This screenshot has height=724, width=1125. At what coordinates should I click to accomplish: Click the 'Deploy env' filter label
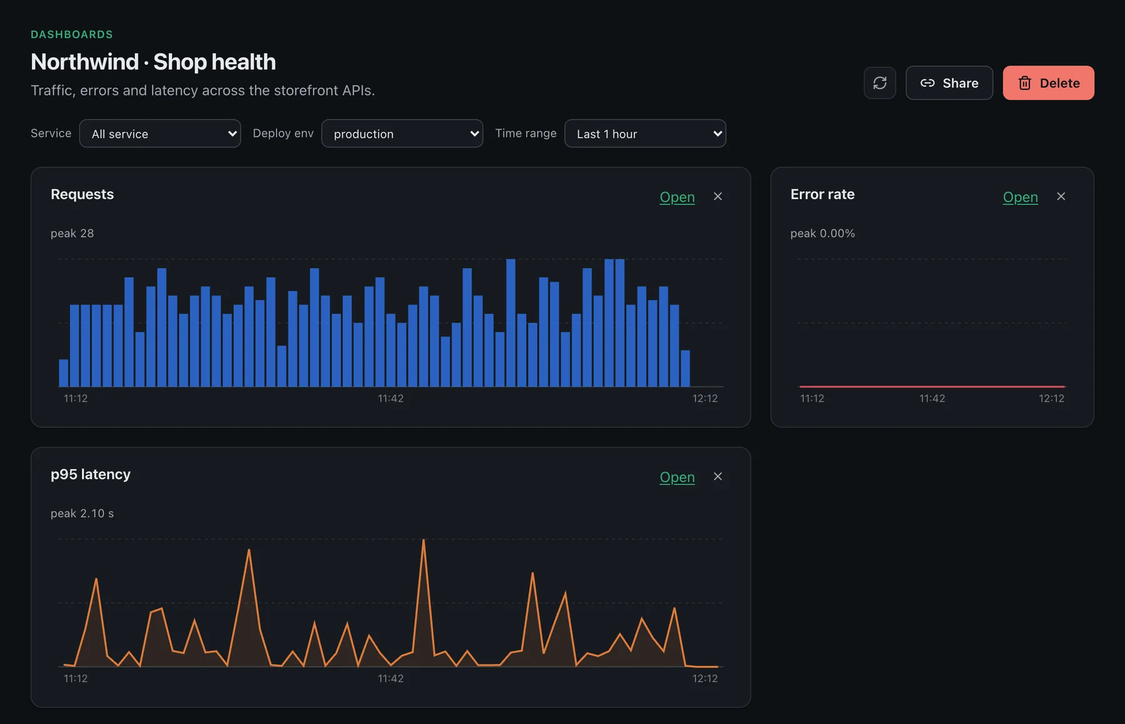point(283,133)
